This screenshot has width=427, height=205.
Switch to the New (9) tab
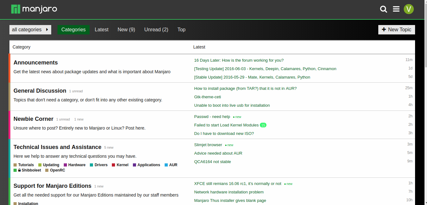pyautogui.click(x=126, y=30)
